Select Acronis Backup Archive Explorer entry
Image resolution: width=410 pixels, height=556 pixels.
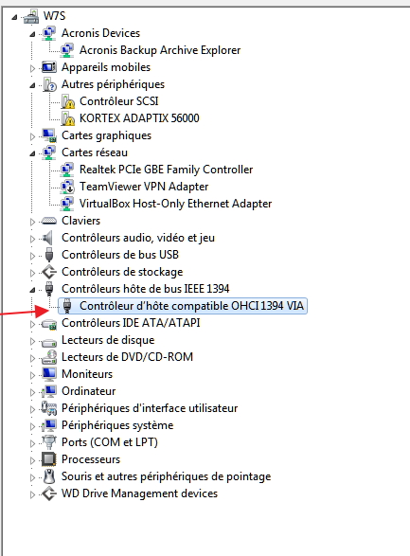(160, 50)
